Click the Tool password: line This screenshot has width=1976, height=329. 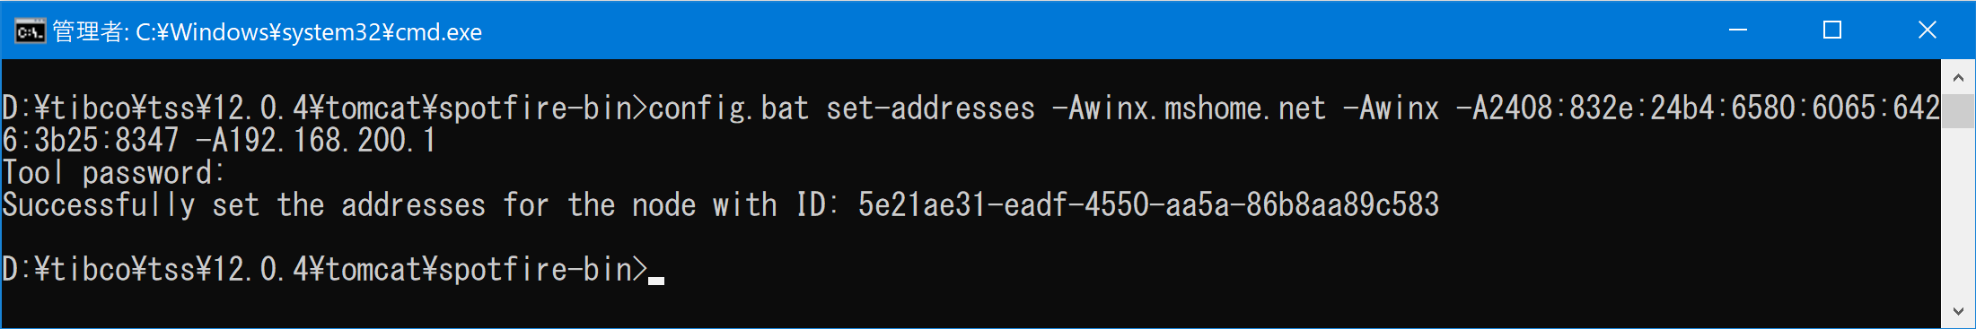coord(113,173)
